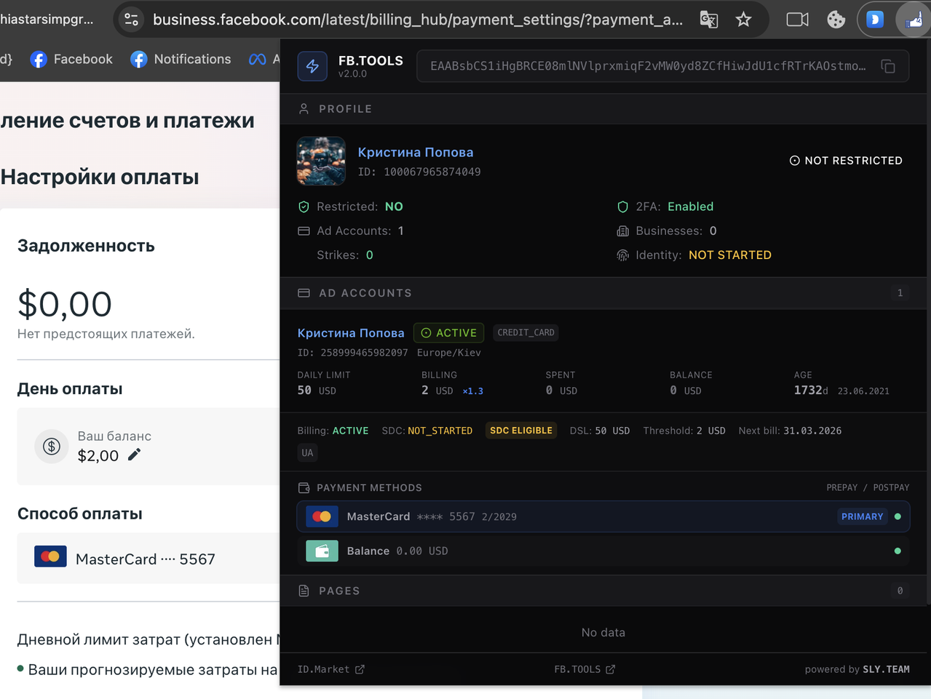The image size is (931, 699).
Task: Click the $0,00 debt amount
Action: (x=65, y=304)
